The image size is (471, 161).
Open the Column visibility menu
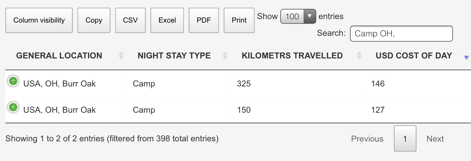39,20
